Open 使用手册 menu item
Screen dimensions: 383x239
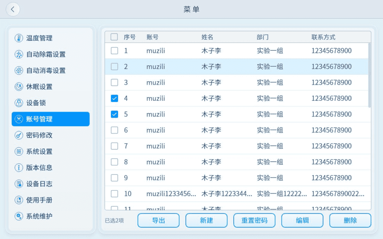point(39,200)
